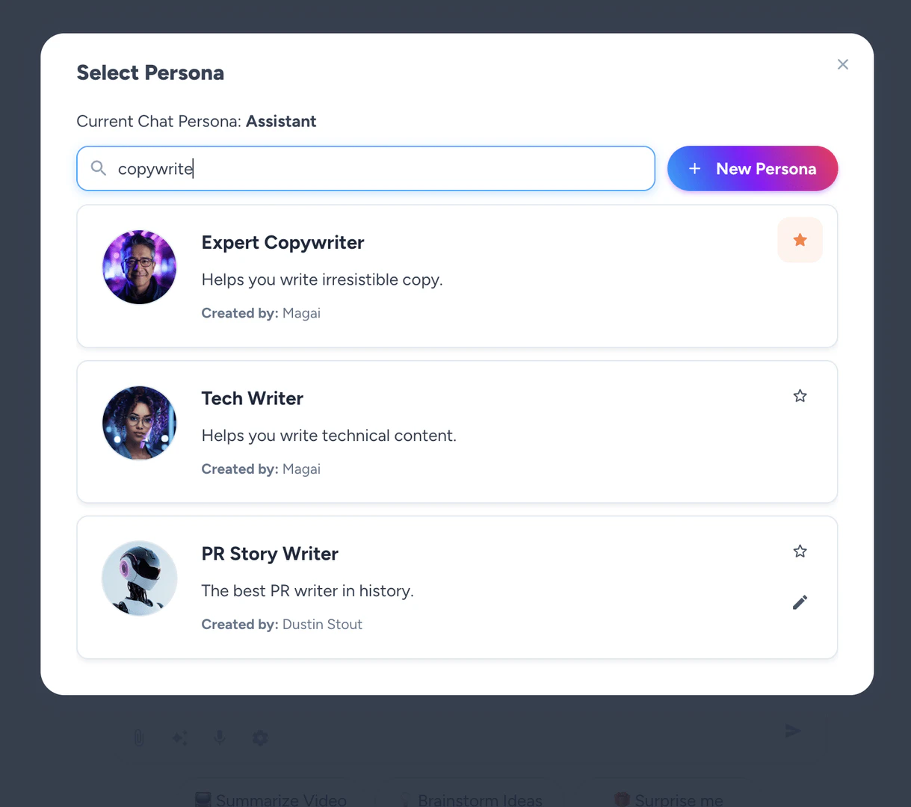Favorite the Tech Writer persona

pyautogui.click(x=800, y=395)
